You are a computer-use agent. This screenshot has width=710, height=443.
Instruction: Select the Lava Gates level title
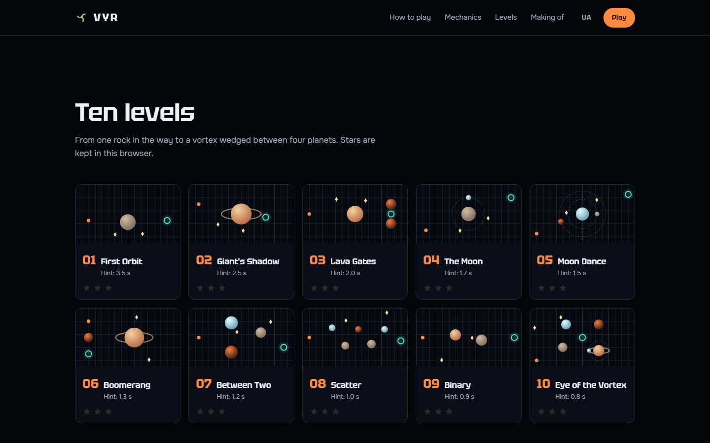[x=353, y=261]
